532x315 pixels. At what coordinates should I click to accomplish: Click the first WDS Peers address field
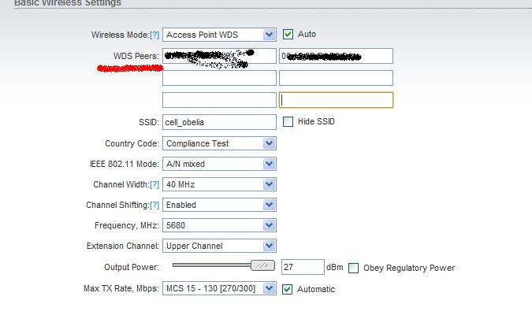pos(219,56)
